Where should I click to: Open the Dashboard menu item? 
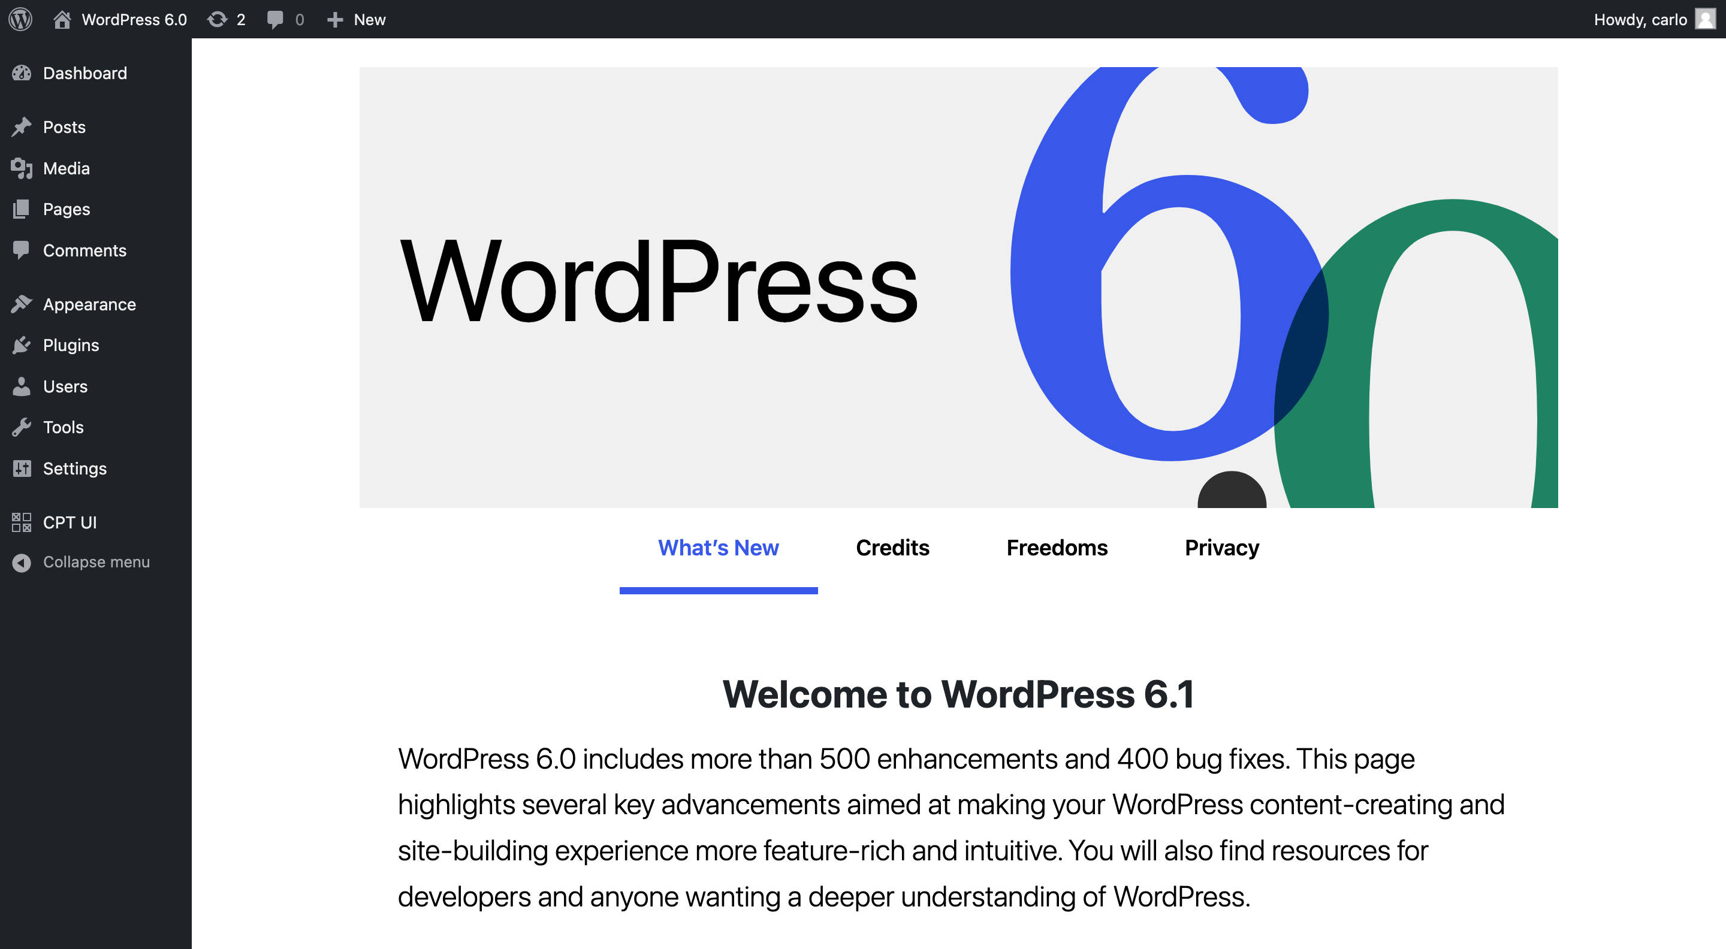coord(84,72)
